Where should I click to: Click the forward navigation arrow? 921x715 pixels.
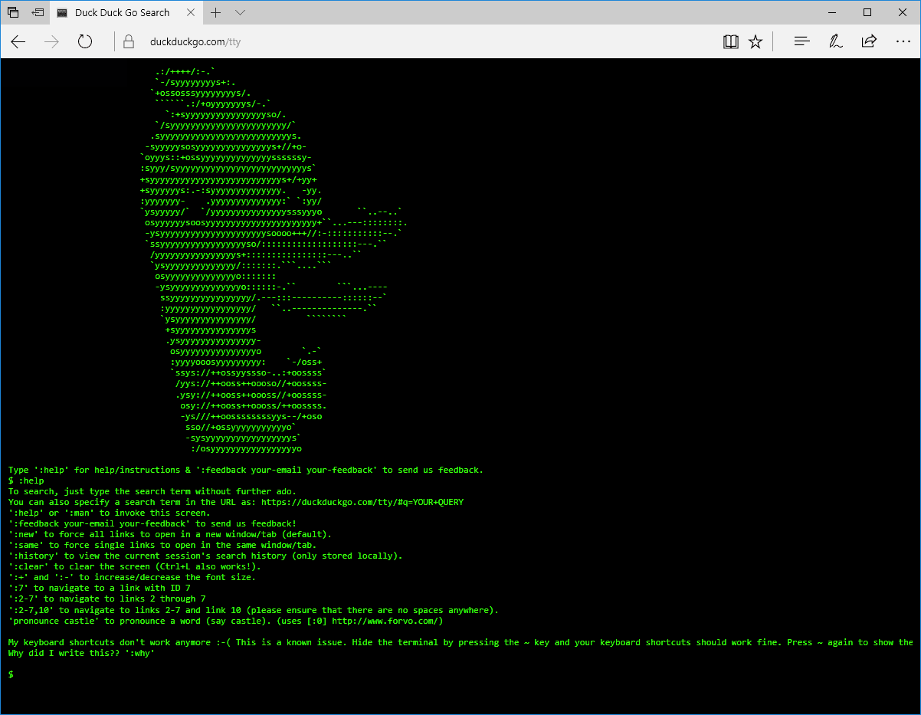(52, 42)
